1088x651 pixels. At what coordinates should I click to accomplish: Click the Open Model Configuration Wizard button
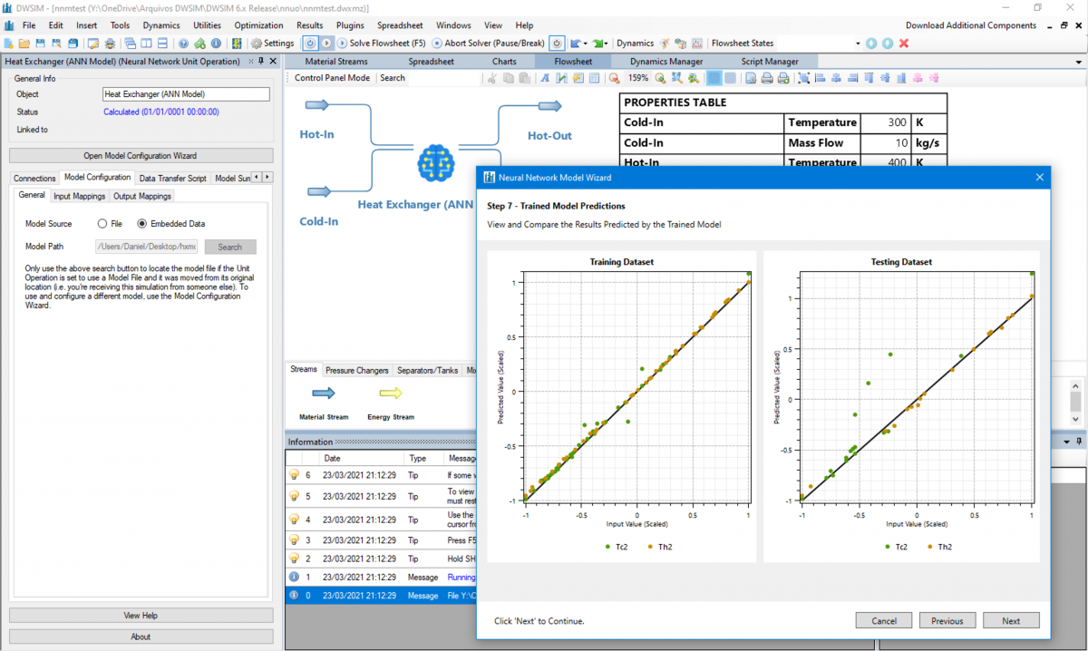(x=141, y=154)
